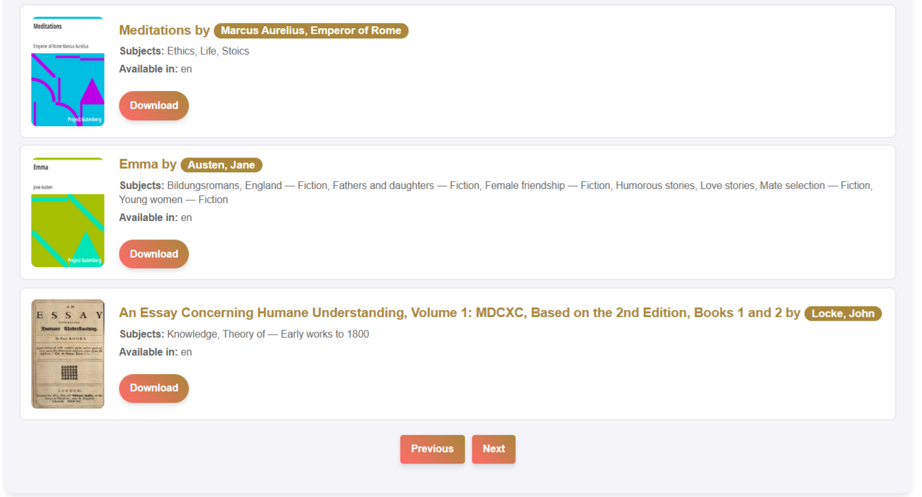Click the Meditations title heading
This screenshot has height=497, width=922.
[x=155, y=30]
